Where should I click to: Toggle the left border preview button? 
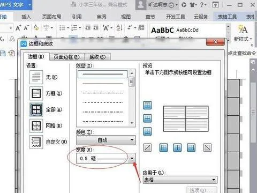tap(163, 147)
